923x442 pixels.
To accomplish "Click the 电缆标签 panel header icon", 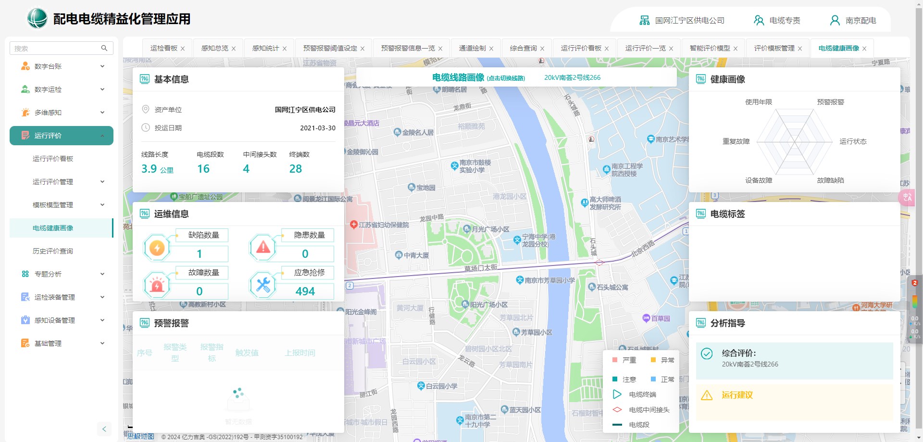I will 701,214.
